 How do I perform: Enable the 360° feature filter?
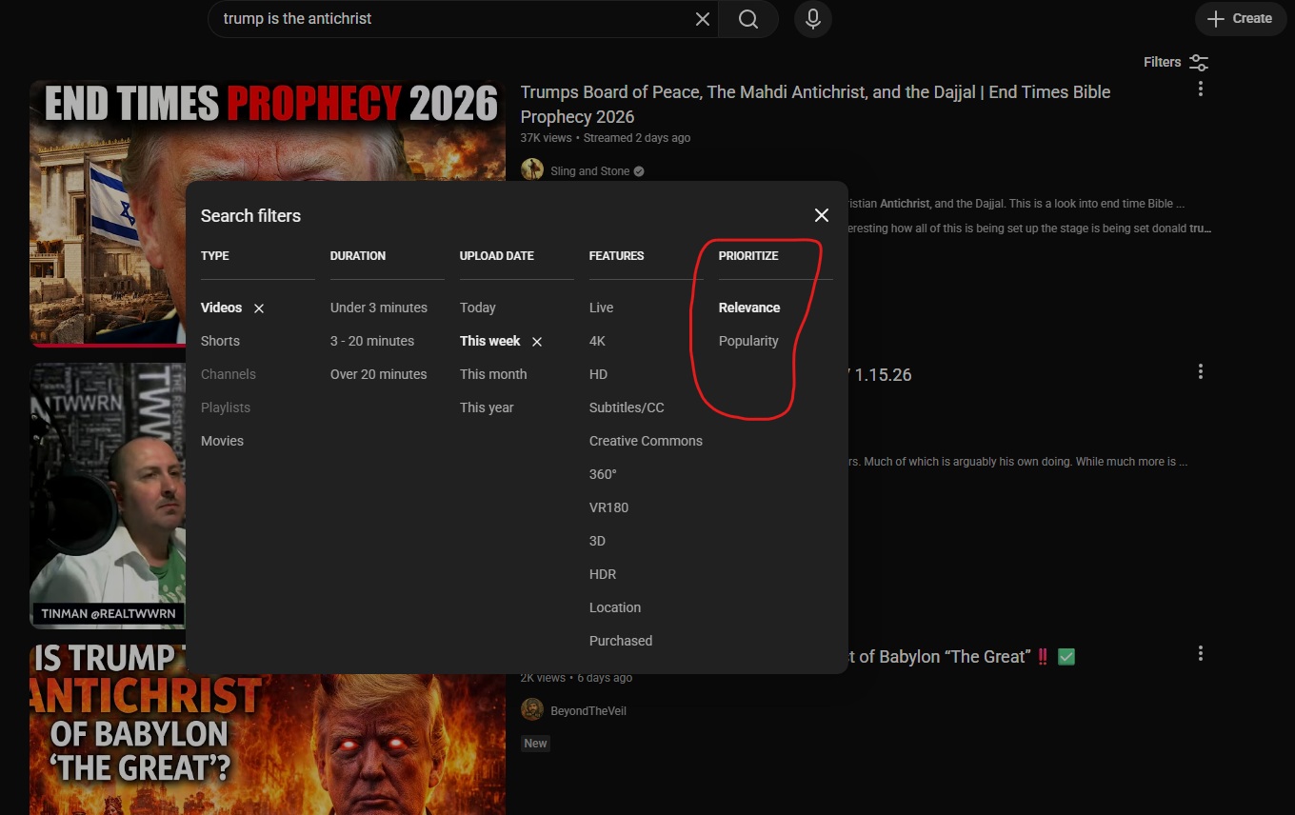[603, 474]
